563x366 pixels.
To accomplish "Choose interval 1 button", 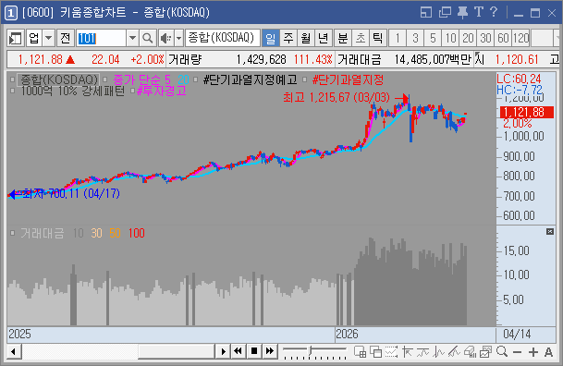I will click(x=398, y=38).
